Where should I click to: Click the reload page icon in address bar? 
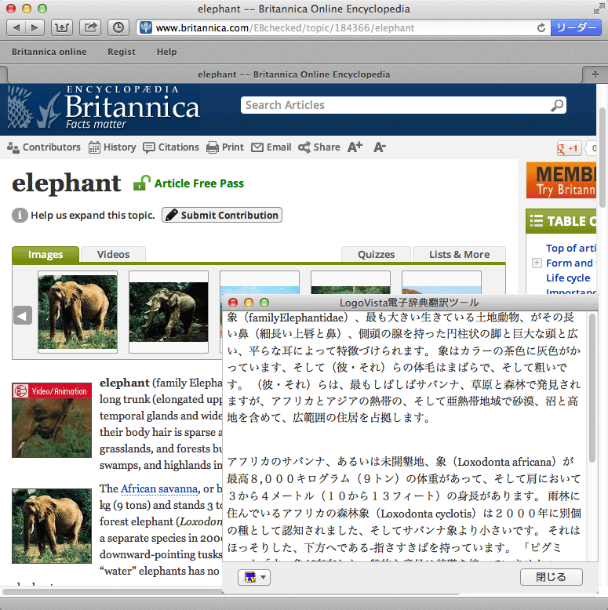pos(541,28)
